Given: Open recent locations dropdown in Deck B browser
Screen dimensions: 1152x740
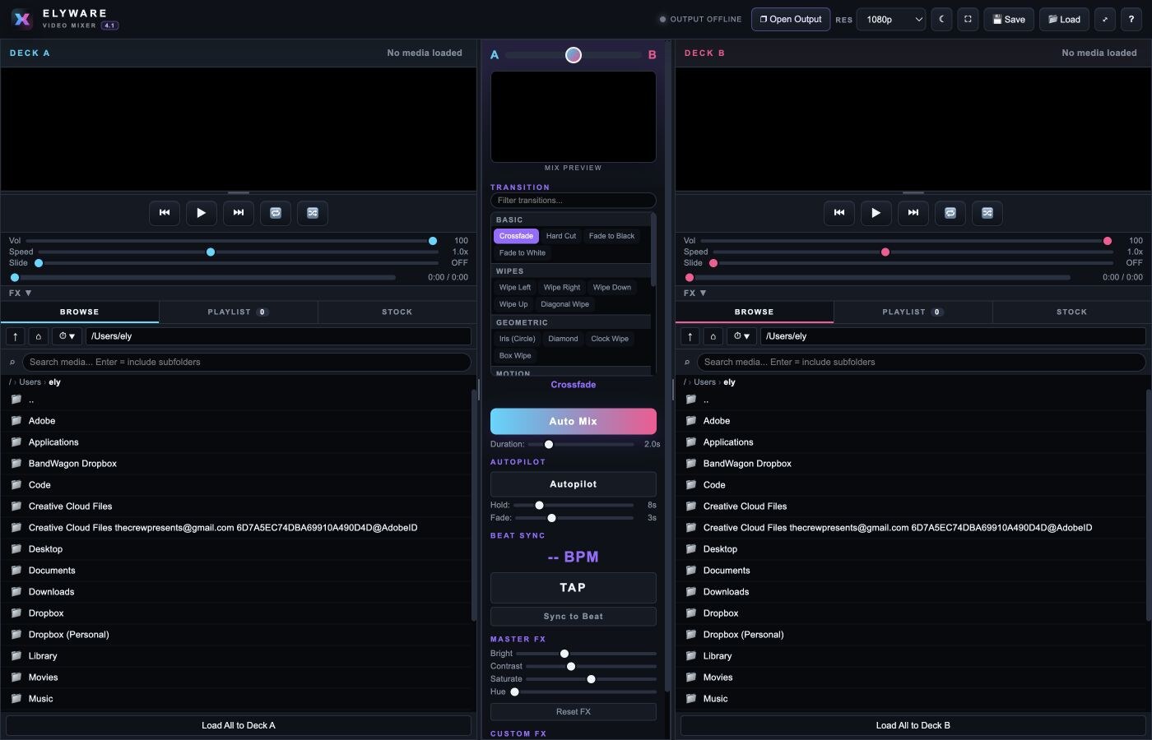Looking at the screenshot, I should pyautogui.click(x=741, y=336).
